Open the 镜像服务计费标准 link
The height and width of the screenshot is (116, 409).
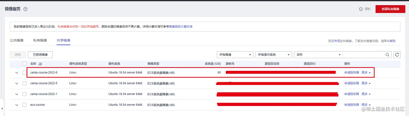(x=181, y=27)
